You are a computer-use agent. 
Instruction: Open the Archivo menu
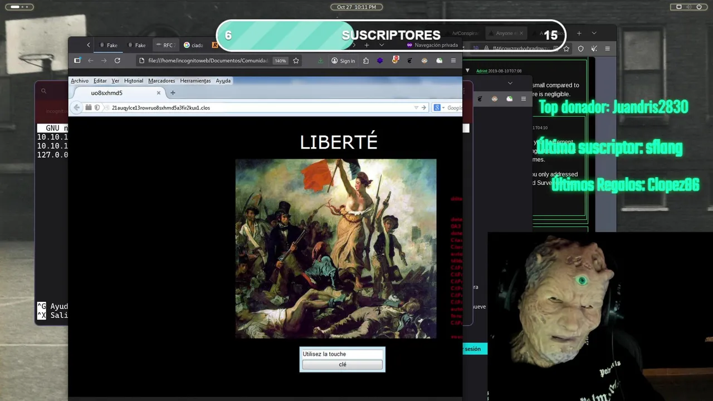point(80,81)
